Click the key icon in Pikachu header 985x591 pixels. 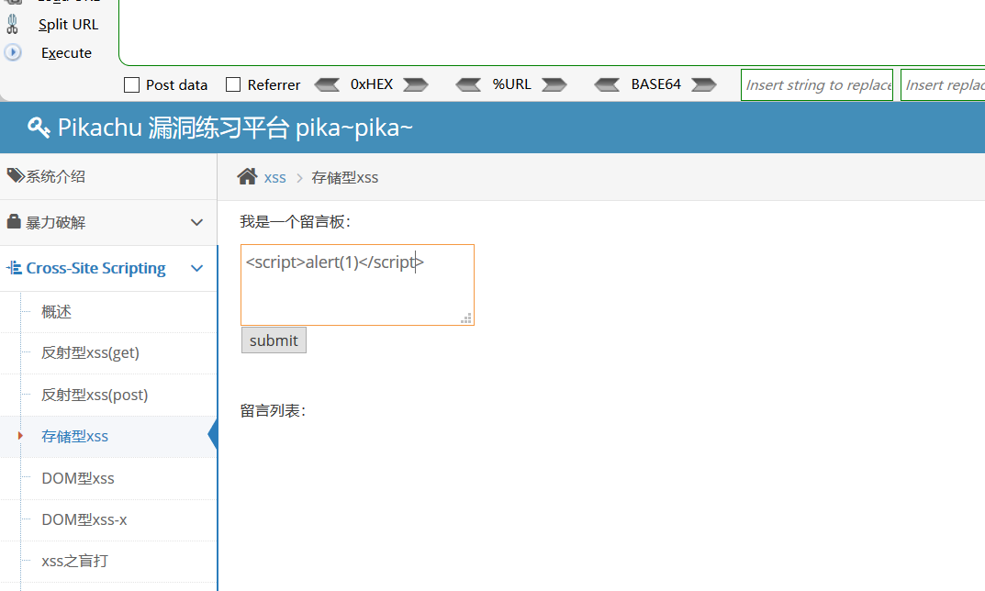(39, 128)
